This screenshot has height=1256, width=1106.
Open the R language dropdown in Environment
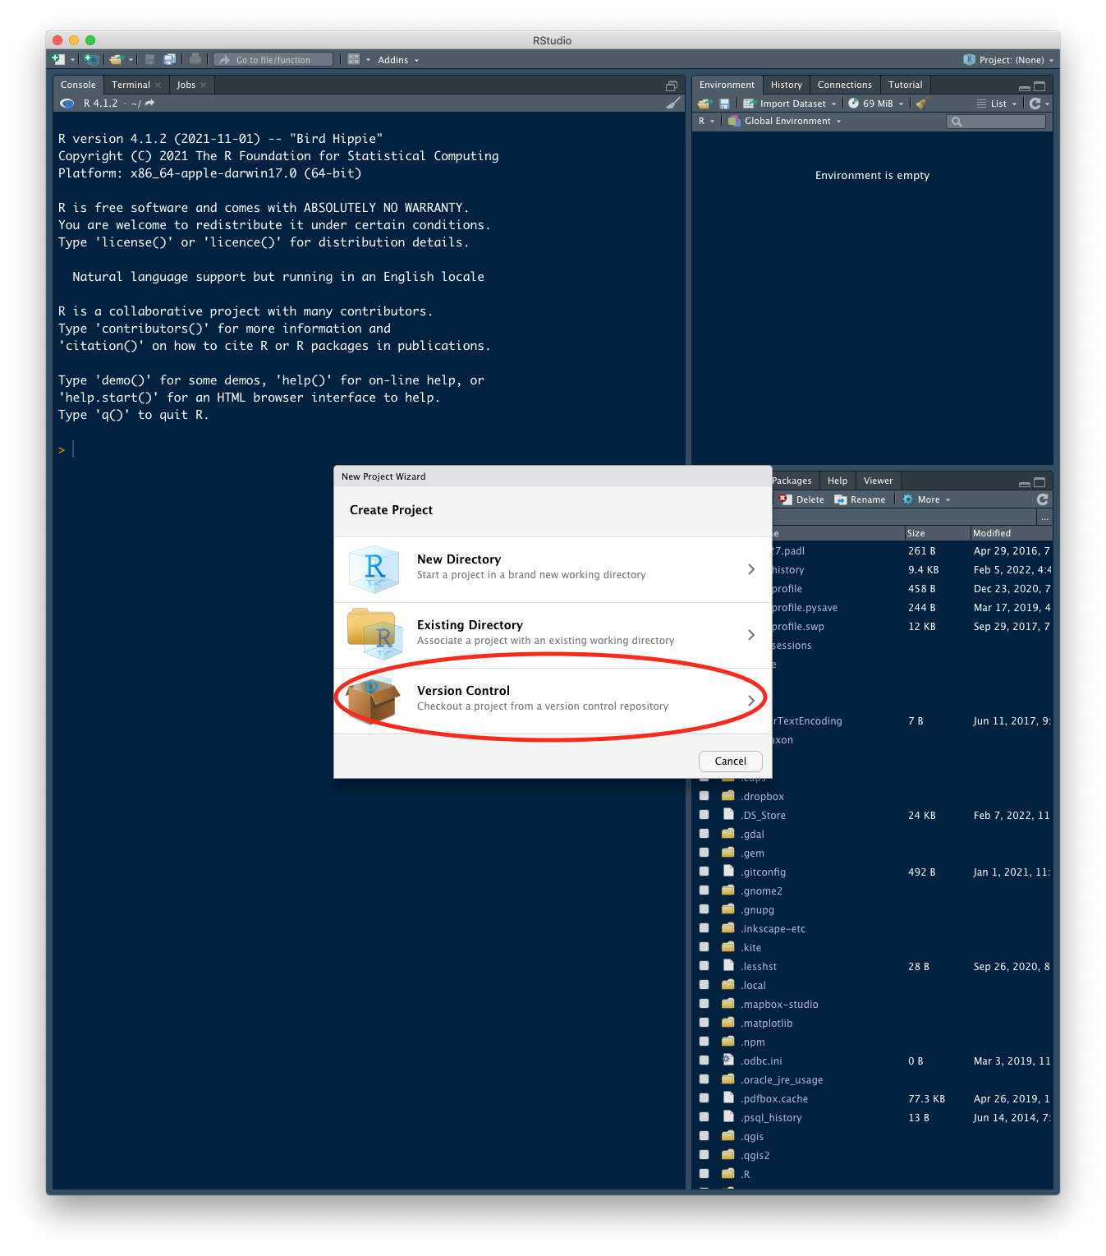706,121
